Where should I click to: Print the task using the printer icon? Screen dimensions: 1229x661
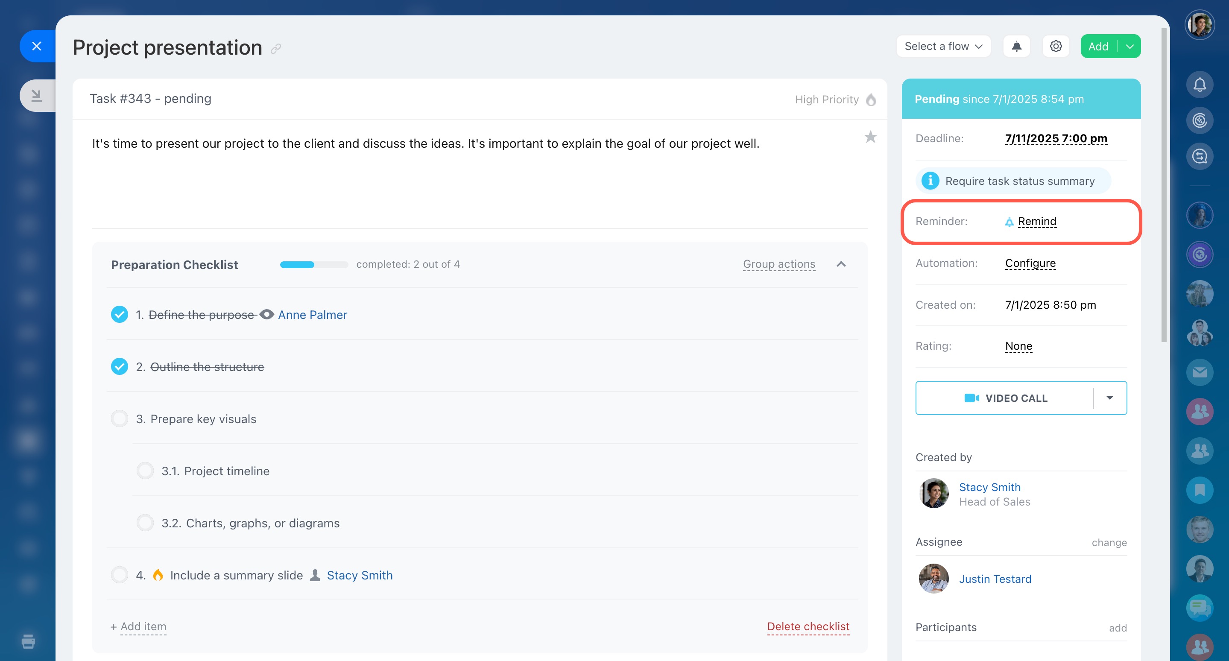[28, 641]
